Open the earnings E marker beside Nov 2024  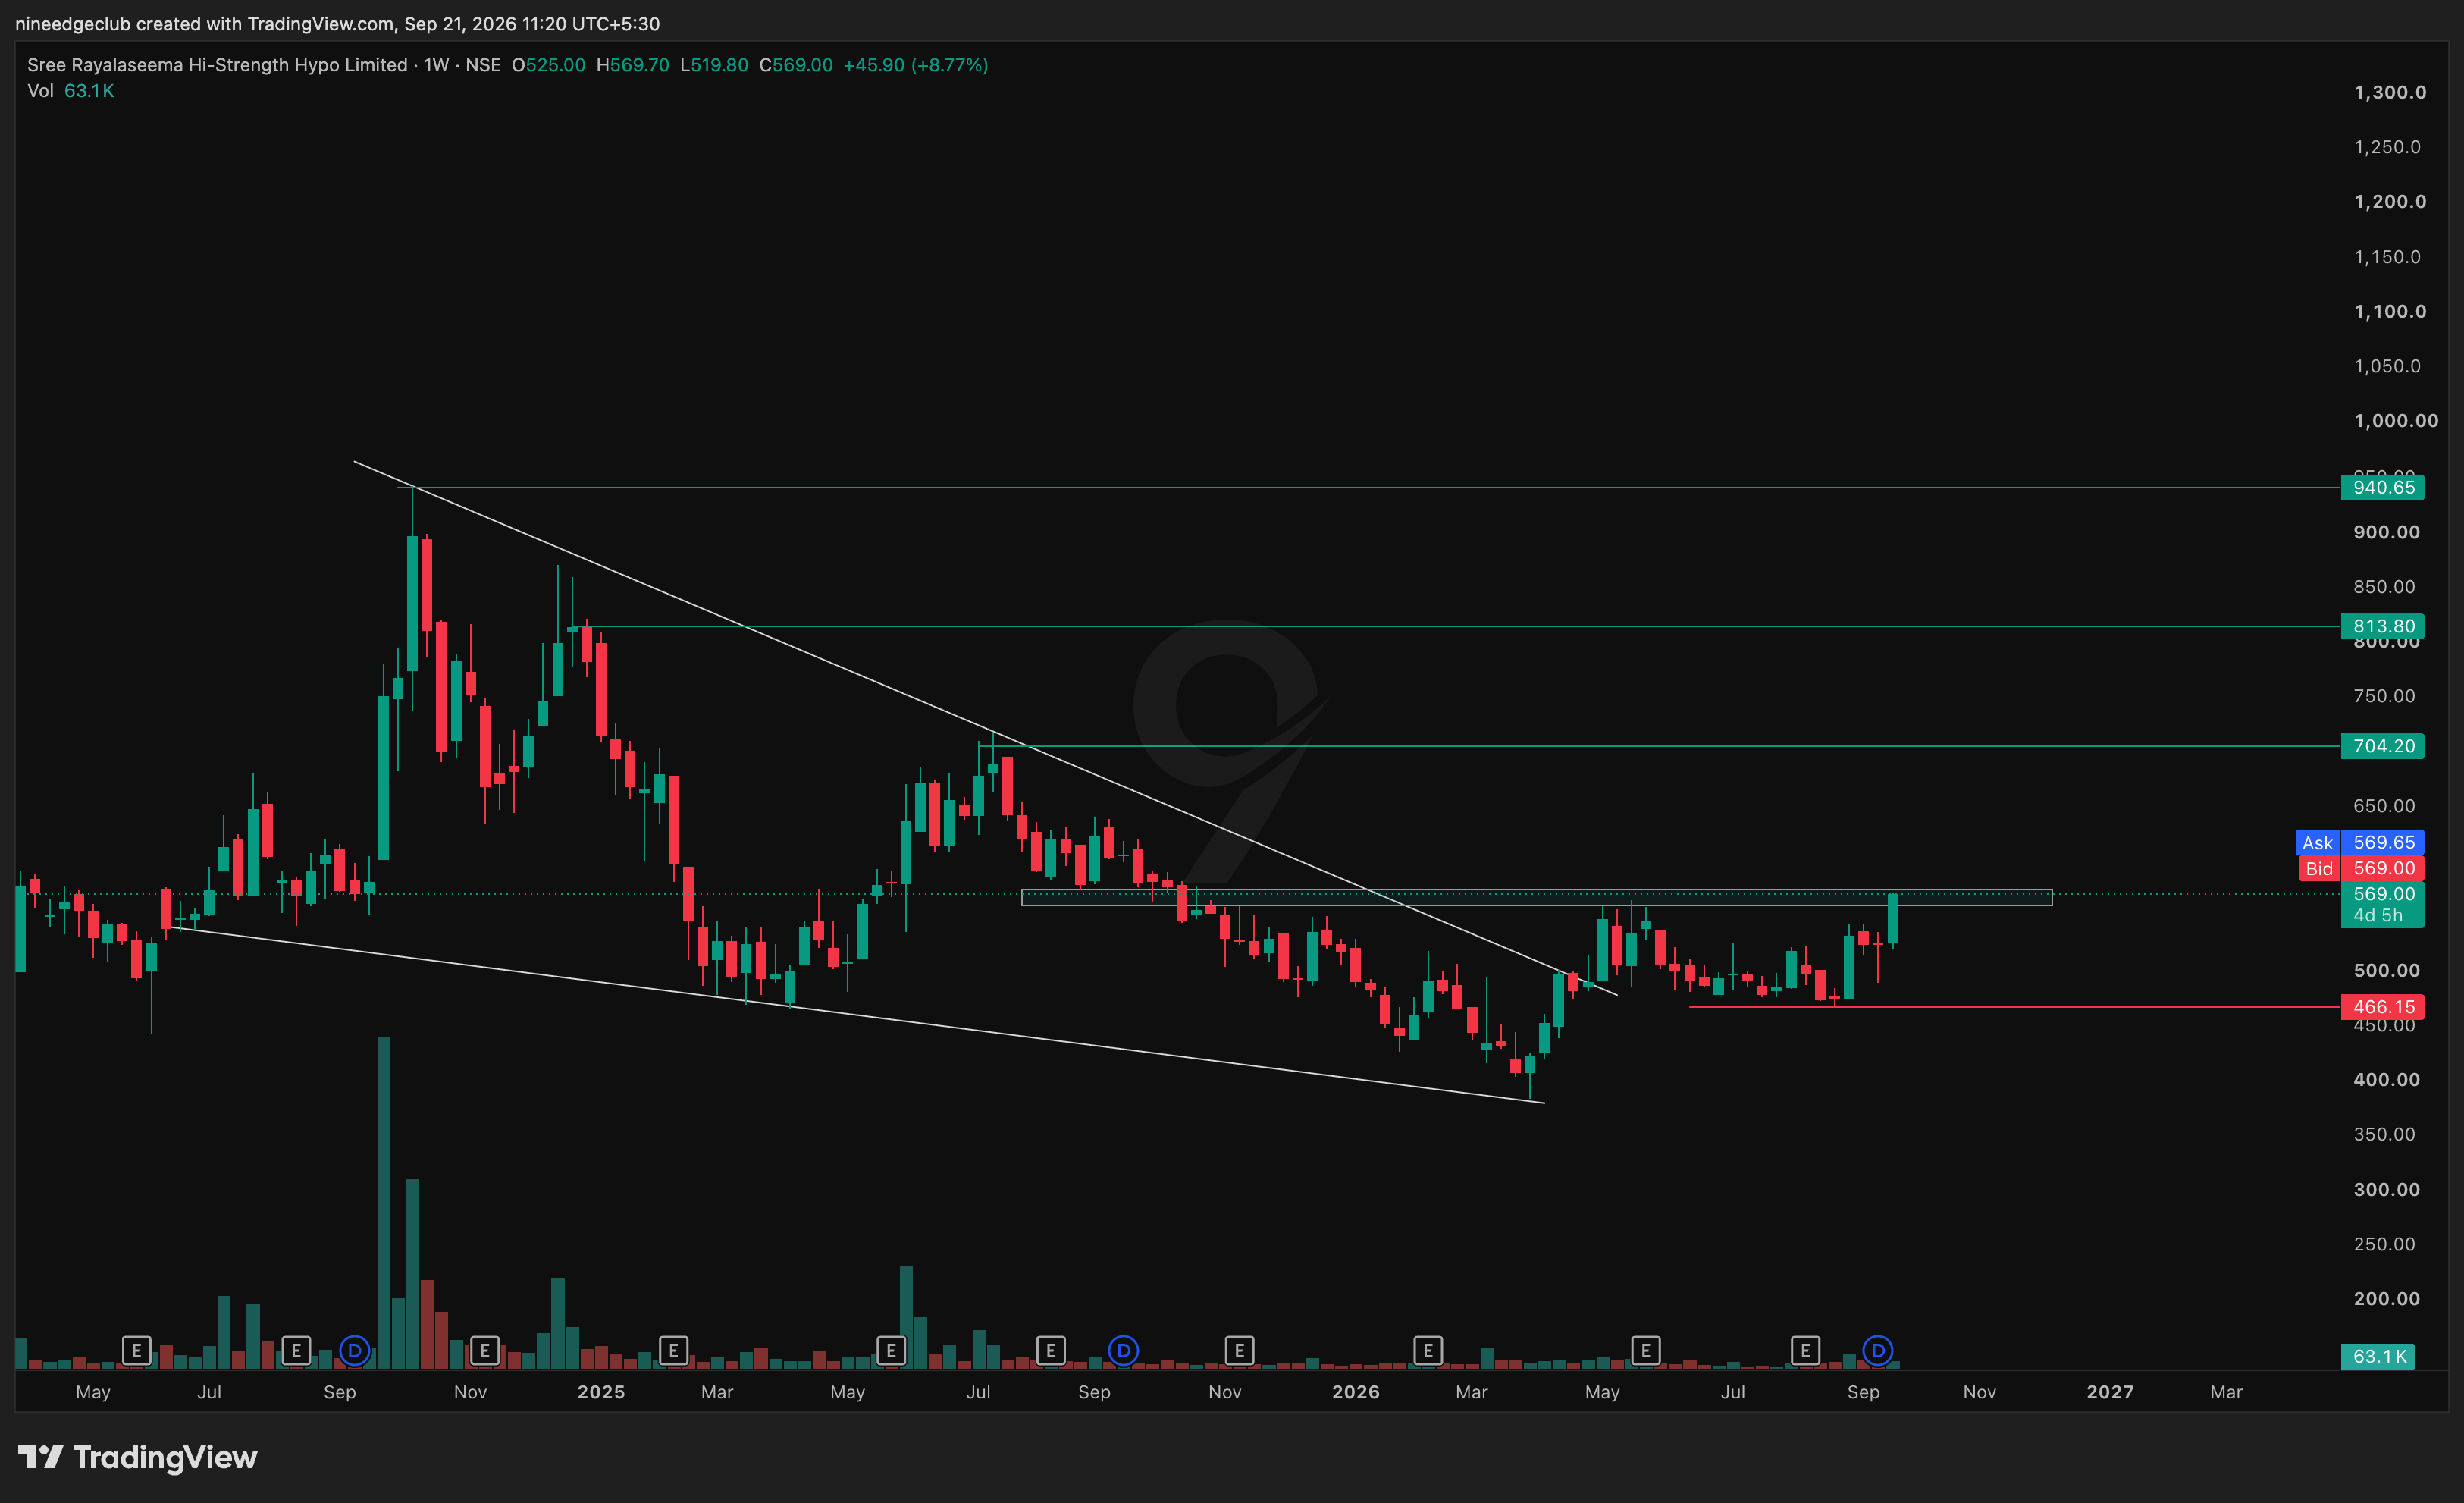(x=485, y=1351)
